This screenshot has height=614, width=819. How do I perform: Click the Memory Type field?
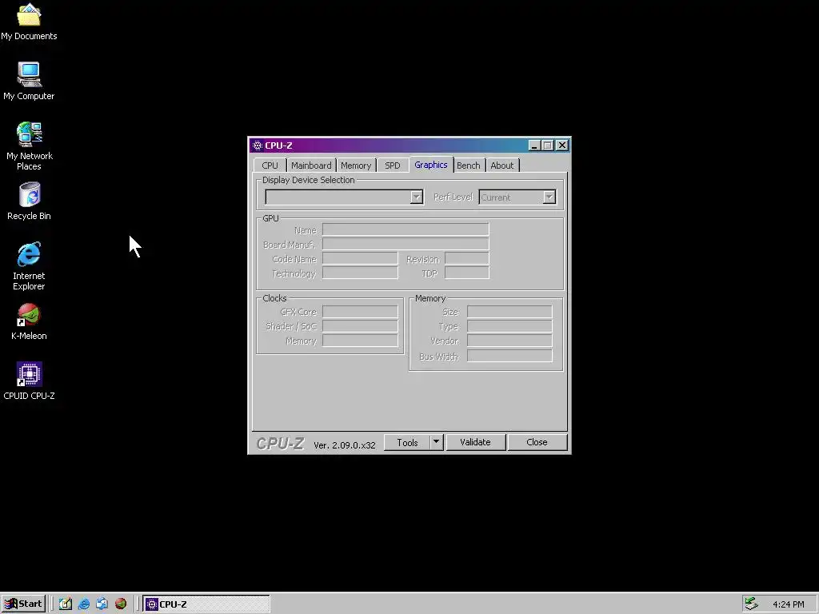509,326
